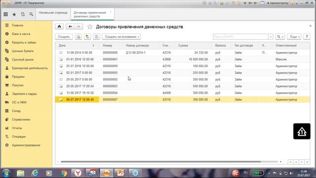Launch Internet Explorer from taskbar

click(35, 173)
